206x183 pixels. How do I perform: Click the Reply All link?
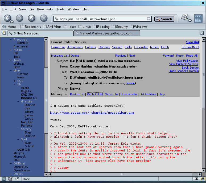192,56
